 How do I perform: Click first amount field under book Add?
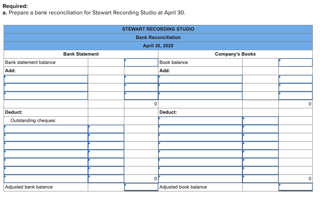(295, 79)
